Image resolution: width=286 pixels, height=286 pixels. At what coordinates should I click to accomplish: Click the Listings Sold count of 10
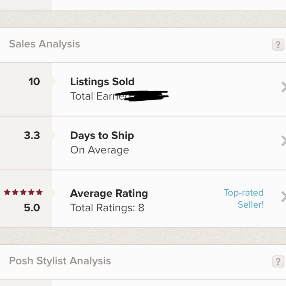34,82
